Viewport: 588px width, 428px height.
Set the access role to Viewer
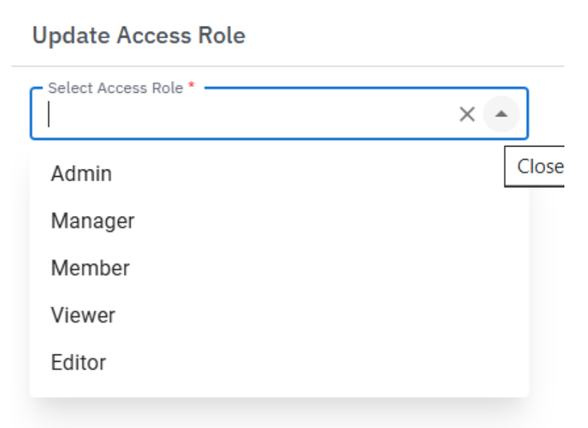point(279,315)
